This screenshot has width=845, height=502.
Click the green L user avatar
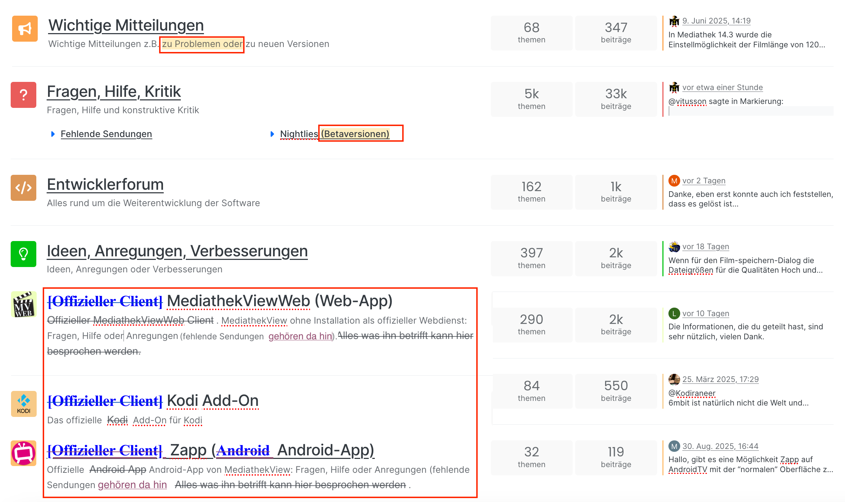point(674,314)
